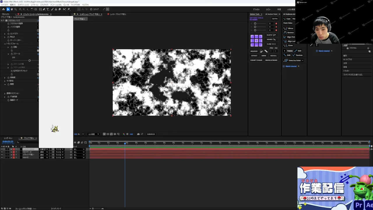Screen dimensions: 373x210
Task: Select the Rectangle shape tool
Action: (40, 9)
